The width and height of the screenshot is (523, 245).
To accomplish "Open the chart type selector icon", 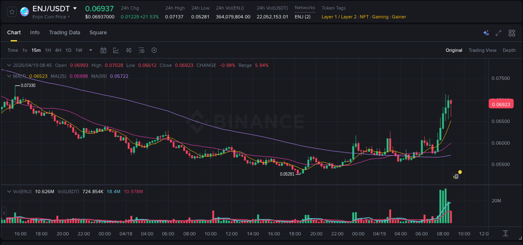I will click(116, 50).
